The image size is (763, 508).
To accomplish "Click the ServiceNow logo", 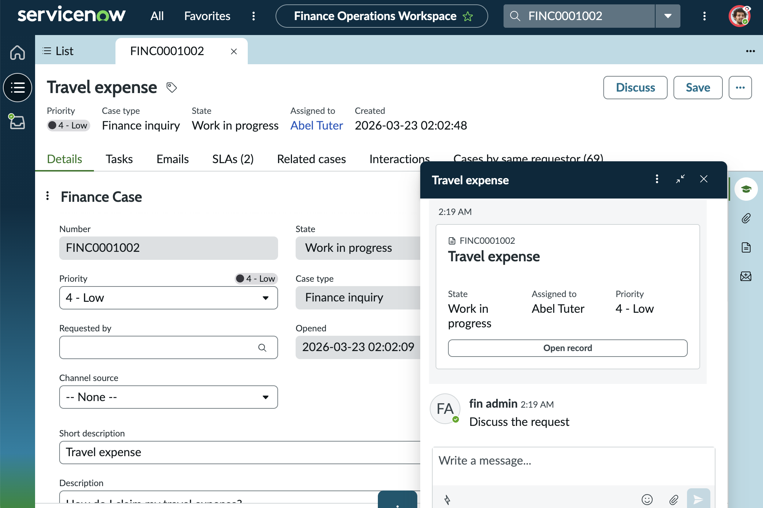I will (72, 15).
